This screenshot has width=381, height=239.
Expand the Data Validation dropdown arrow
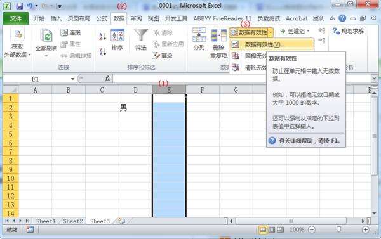271,32
